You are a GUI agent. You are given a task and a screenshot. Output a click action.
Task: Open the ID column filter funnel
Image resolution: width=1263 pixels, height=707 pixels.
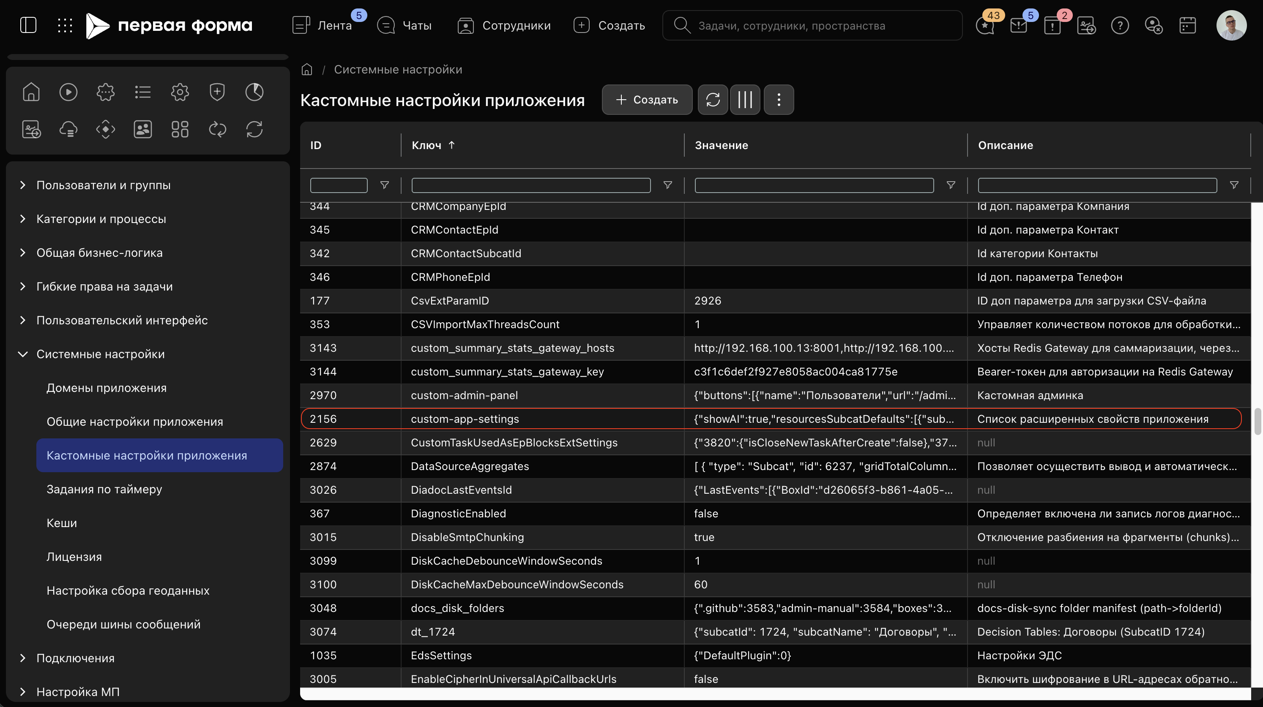pos(384,185)
